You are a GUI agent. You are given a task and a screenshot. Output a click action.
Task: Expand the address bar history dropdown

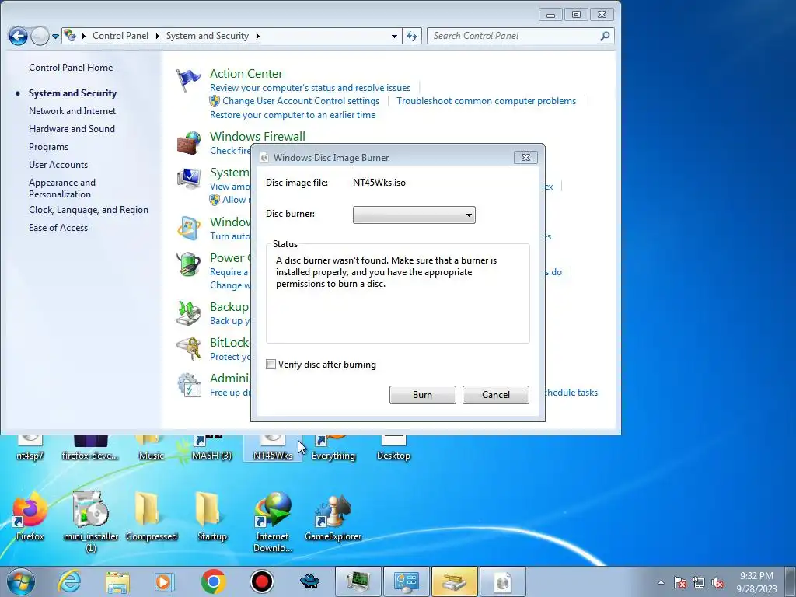tap(394, 36)
